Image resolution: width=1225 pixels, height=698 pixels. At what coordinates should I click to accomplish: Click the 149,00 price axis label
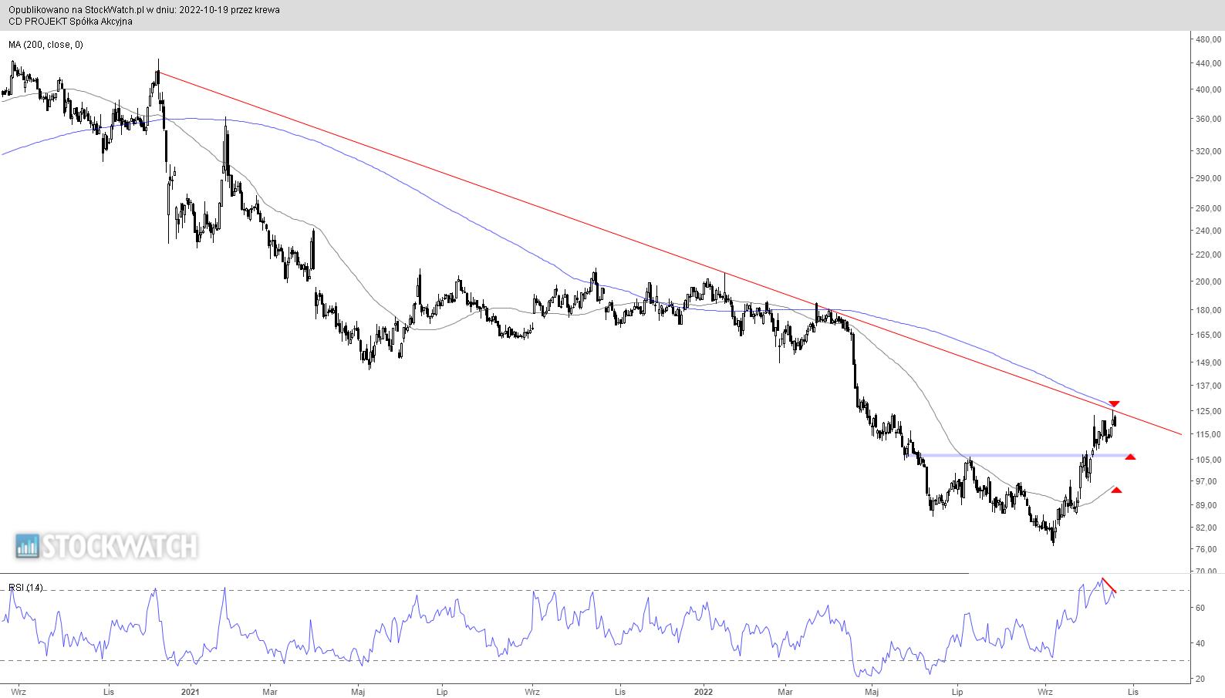point(1209,363)
